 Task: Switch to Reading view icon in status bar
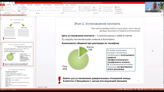click(142, 89)
